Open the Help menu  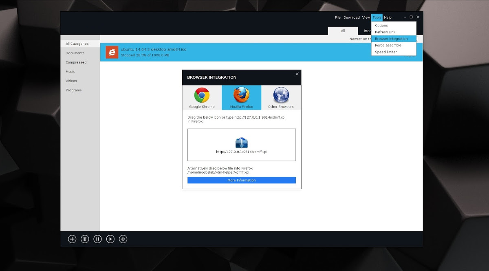pyautogui.click(x=388, y=18)
